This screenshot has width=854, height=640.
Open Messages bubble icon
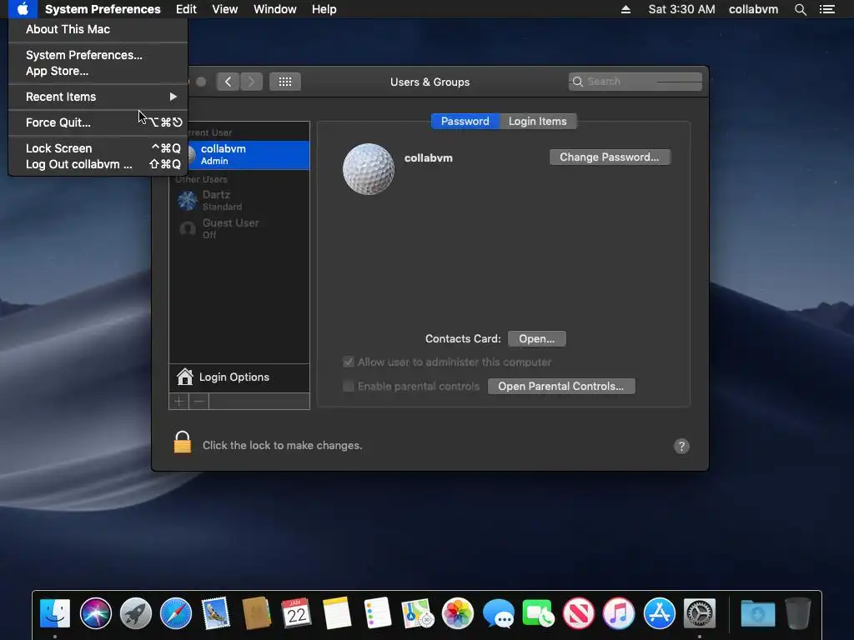[x=499, y=613]
